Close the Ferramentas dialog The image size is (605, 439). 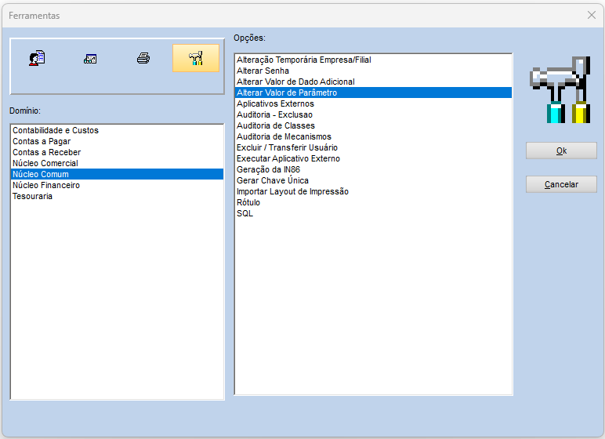pos(591,15)
